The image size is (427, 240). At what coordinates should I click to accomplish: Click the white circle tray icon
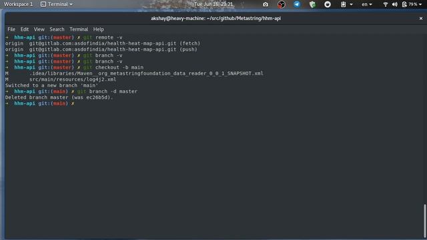tap(328, 5)
